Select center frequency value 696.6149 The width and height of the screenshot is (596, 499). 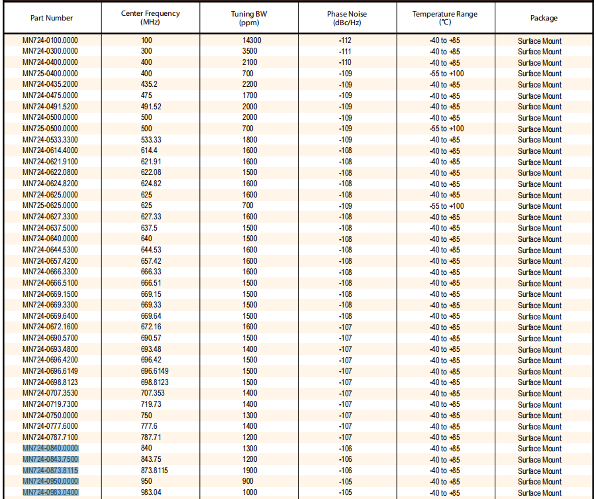[x=154, y=371]
